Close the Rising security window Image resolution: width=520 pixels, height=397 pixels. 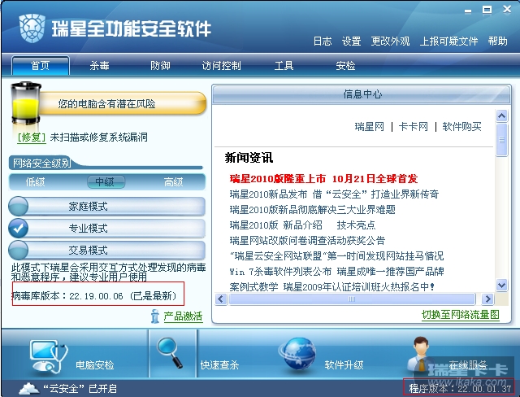[507, 9]
